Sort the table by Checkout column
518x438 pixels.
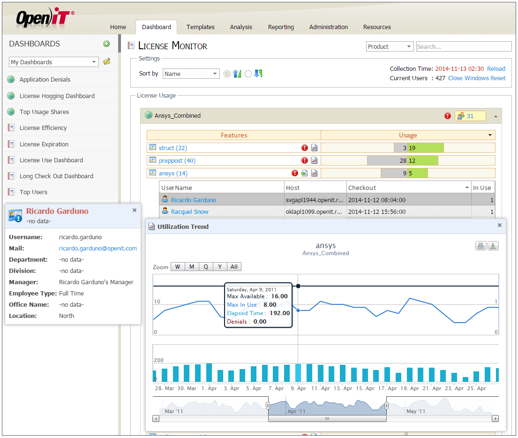tap(409, 188)
